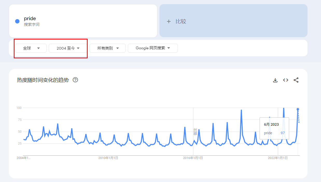321x182 pixels.
Task: Select the share icon for the trends chart
Action: [296, 80]
